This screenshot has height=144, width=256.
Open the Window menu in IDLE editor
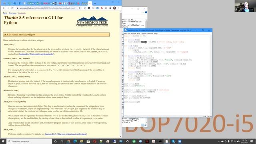point(150,34)
